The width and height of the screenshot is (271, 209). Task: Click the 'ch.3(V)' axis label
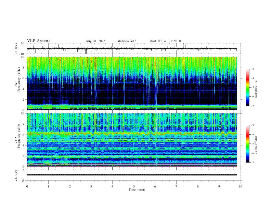coord(16,175)
